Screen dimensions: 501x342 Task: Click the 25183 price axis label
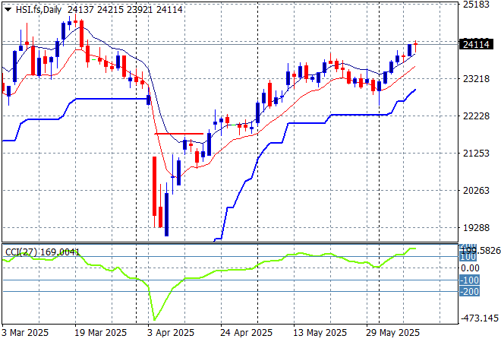(476, 5)
